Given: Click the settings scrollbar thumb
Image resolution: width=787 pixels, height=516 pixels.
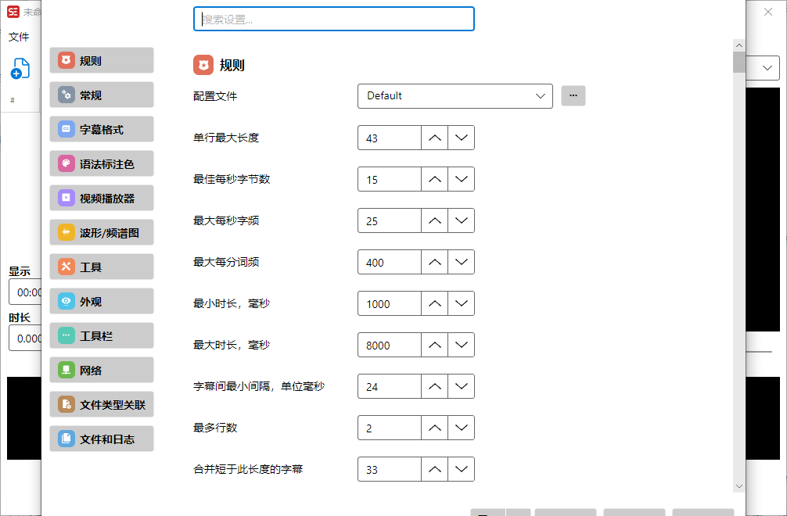Looking at the screenshot, I should point(738,63).
